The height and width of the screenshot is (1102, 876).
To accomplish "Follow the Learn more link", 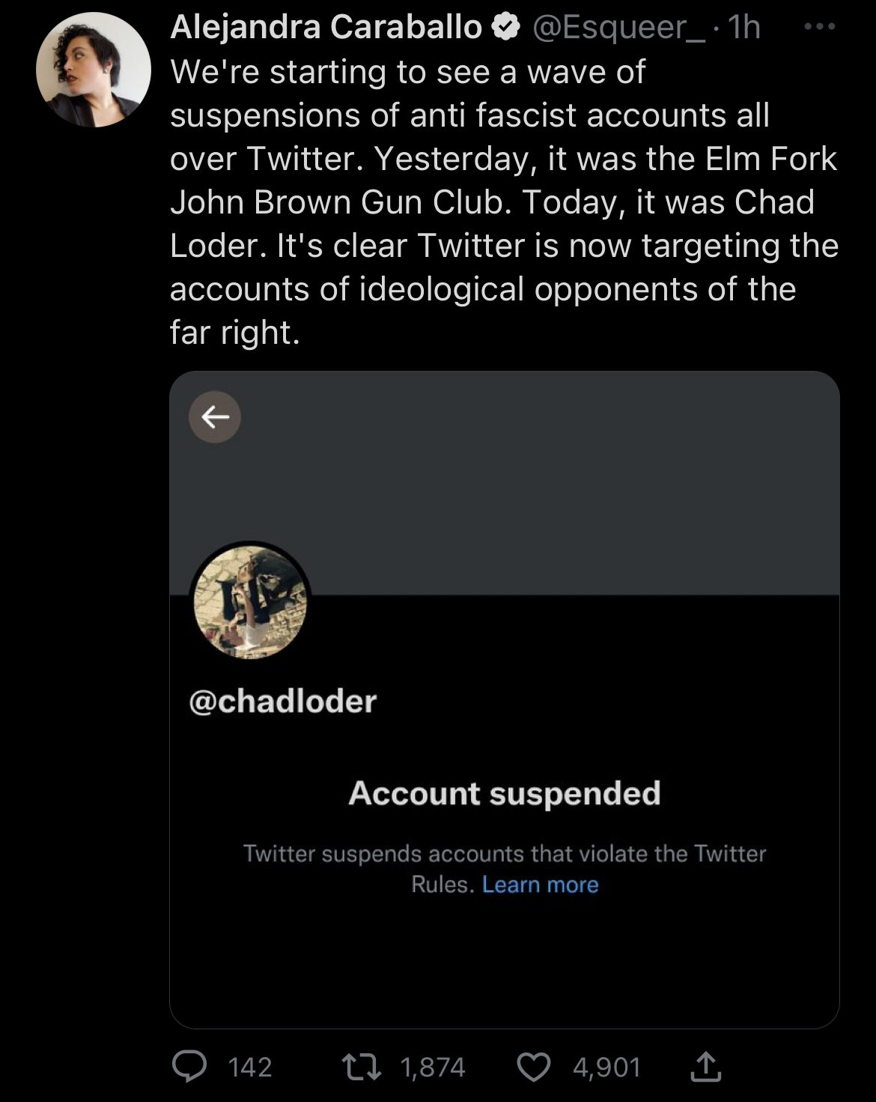I will click(541, 885).
